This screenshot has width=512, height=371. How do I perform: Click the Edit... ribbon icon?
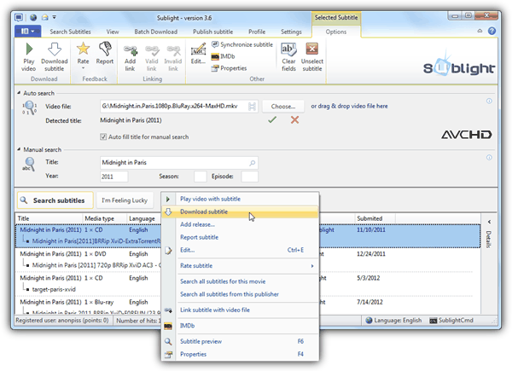click(x=198, y=50)
